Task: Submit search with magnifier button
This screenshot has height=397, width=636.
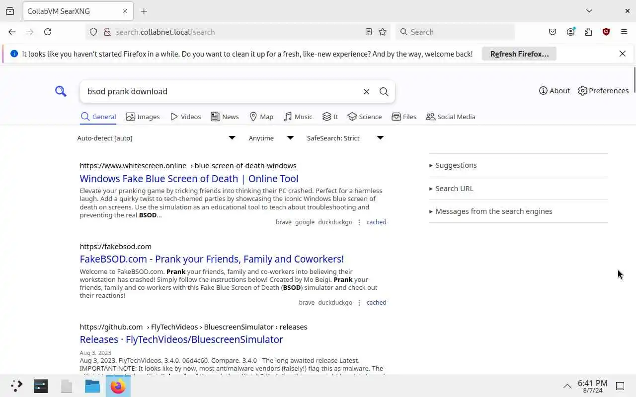Action: point(384,91)
